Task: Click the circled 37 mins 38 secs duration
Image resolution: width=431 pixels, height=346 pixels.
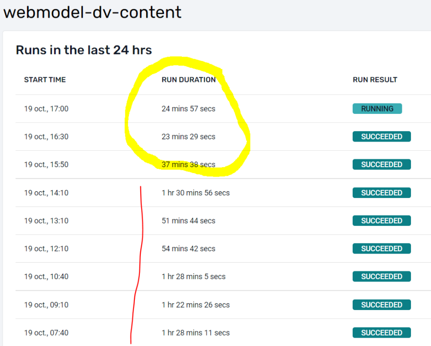Action: click(189, 164)
